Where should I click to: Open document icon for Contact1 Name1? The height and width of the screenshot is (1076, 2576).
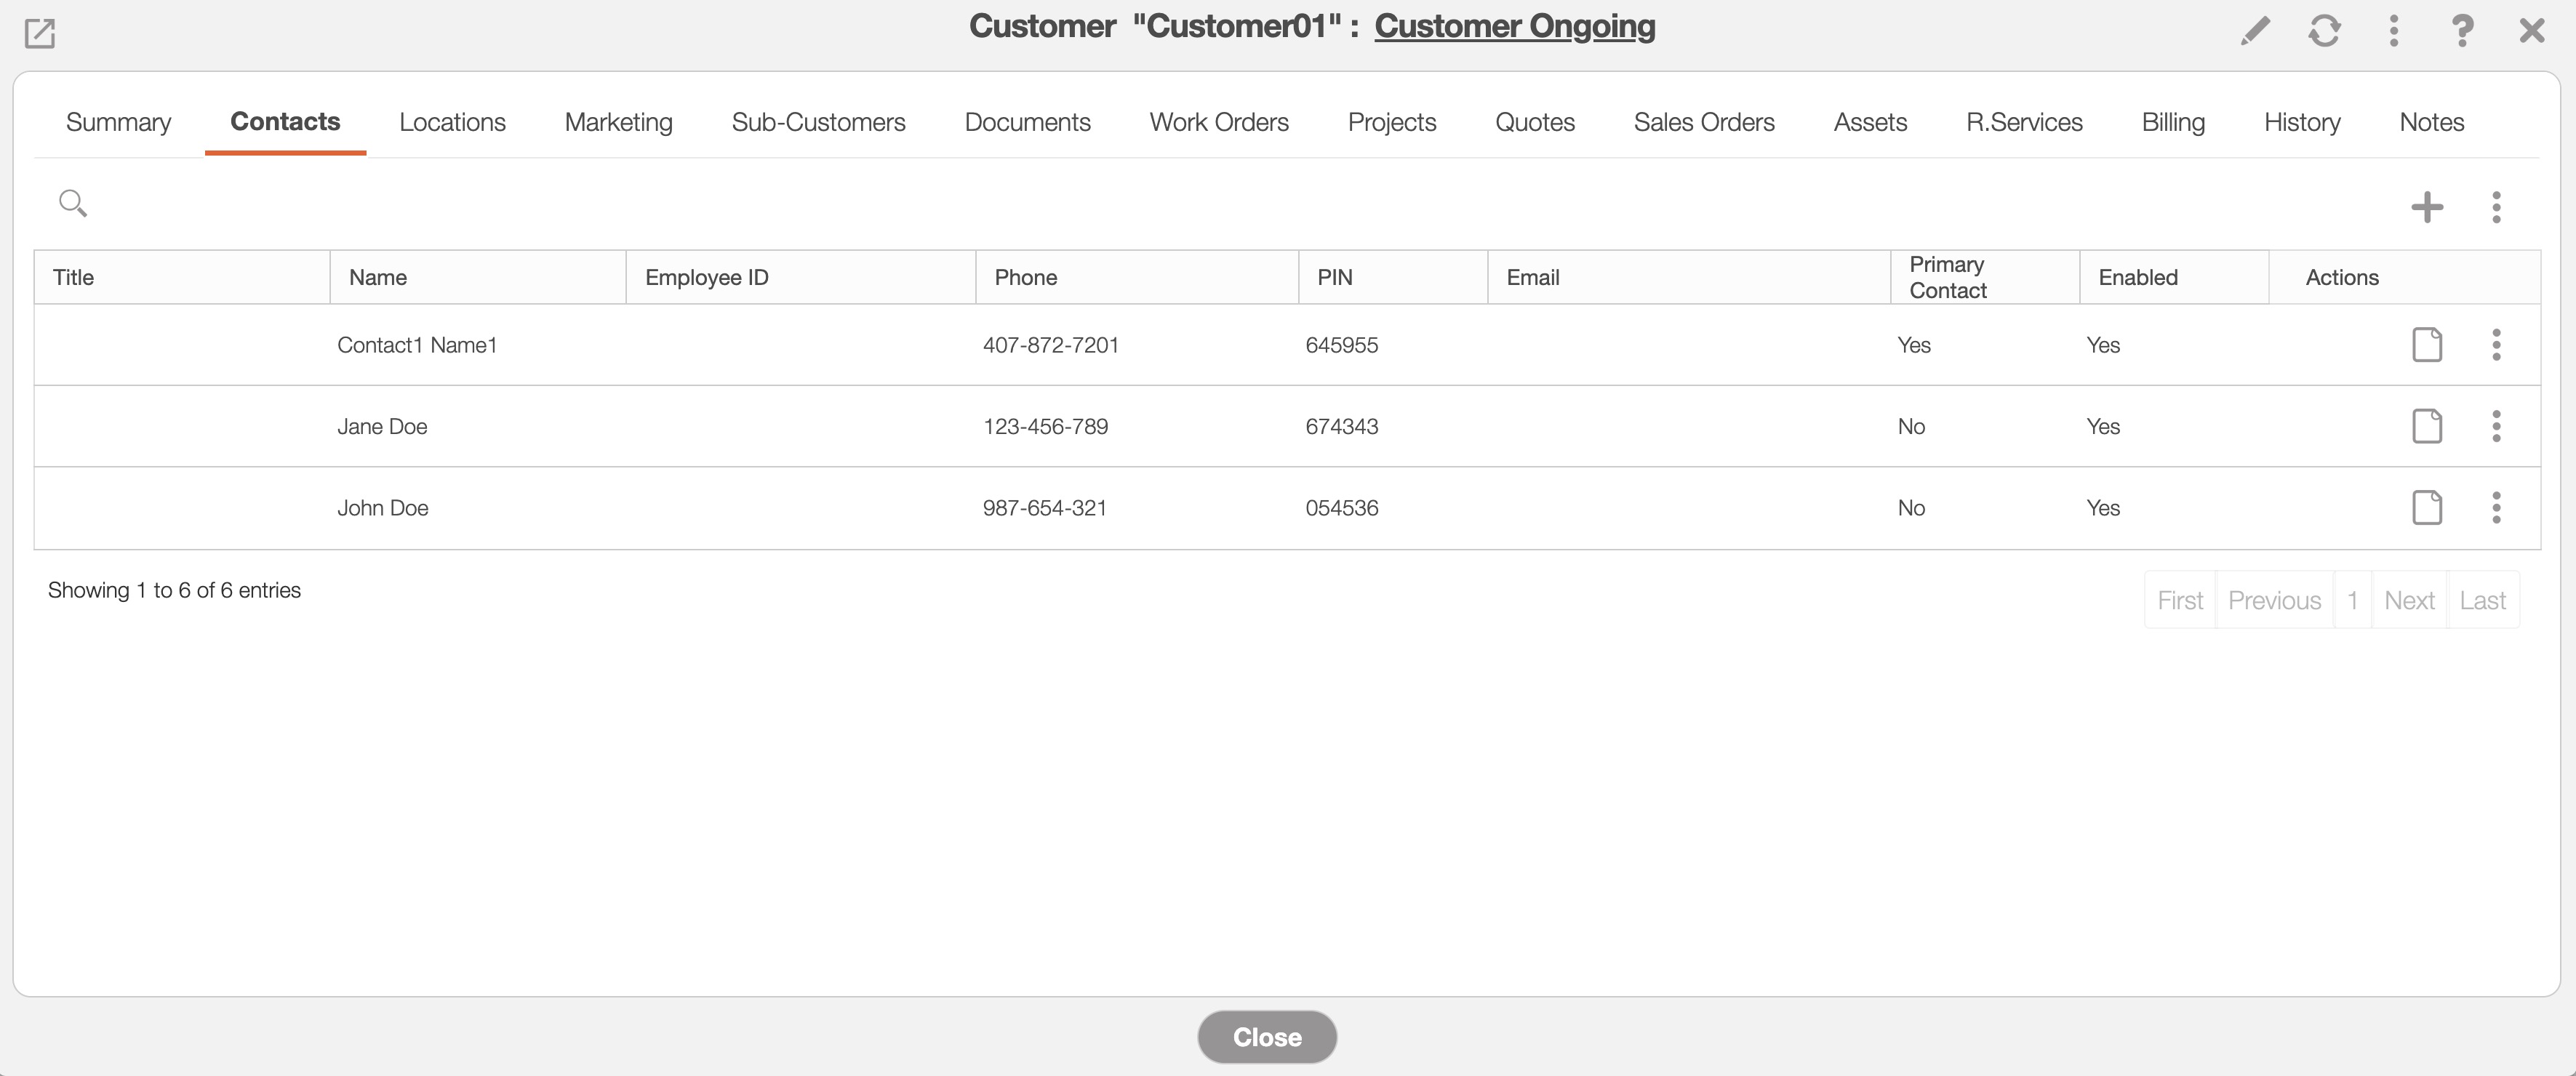pos(2427,345)
